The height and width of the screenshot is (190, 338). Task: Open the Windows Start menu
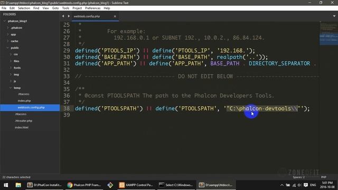[x=6, y=185]
